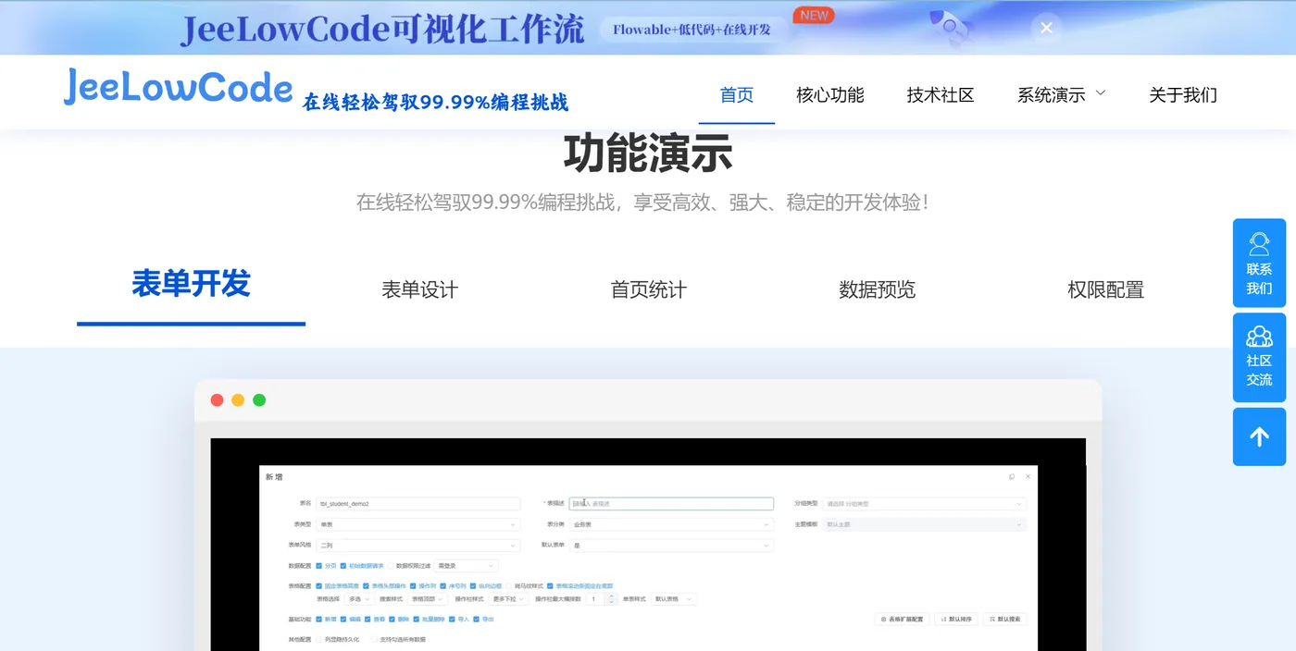Toggle the 分页 checkbox in the demo
Viewport: 1296px width, 651px height.
[319, 565]
